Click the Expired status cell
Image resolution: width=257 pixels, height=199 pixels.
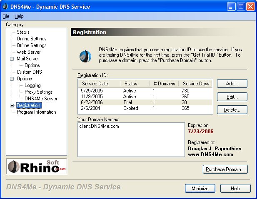[131, 108]
